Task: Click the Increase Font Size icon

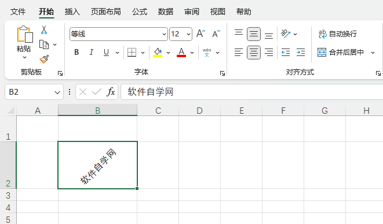Action: (x=201, y=33)
